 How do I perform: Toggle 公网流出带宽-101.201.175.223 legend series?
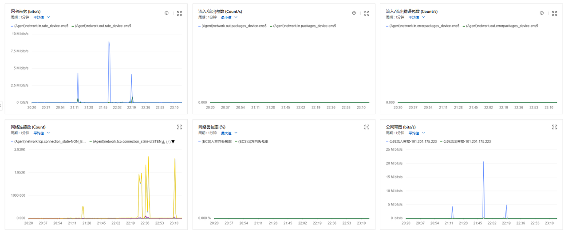465,142
